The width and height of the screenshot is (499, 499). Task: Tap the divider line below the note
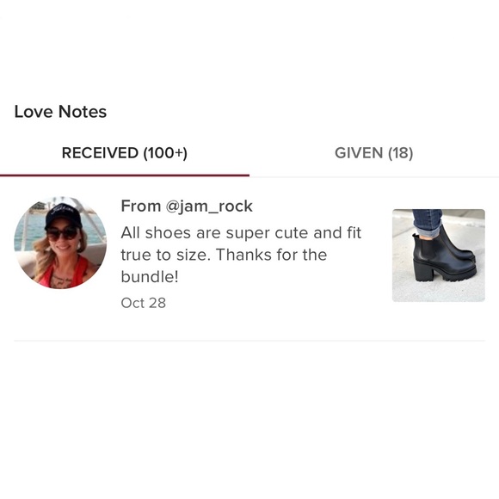[x=249, y=341]
